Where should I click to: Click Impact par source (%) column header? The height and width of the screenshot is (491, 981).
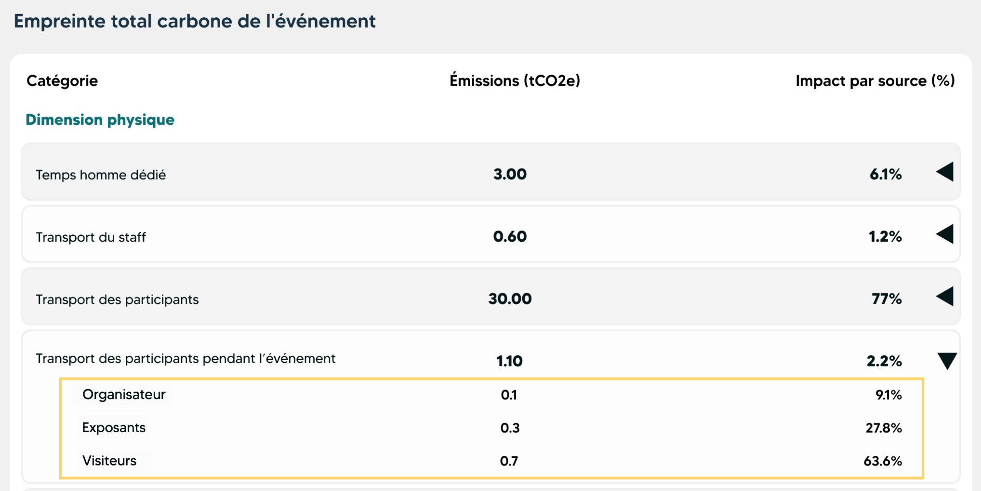click(875, 81)
